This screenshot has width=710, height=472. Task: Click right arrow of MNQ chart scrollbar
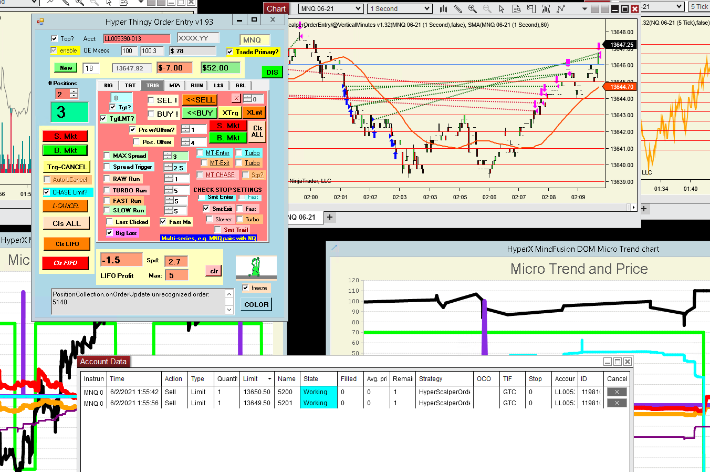[x=634, y=208]
